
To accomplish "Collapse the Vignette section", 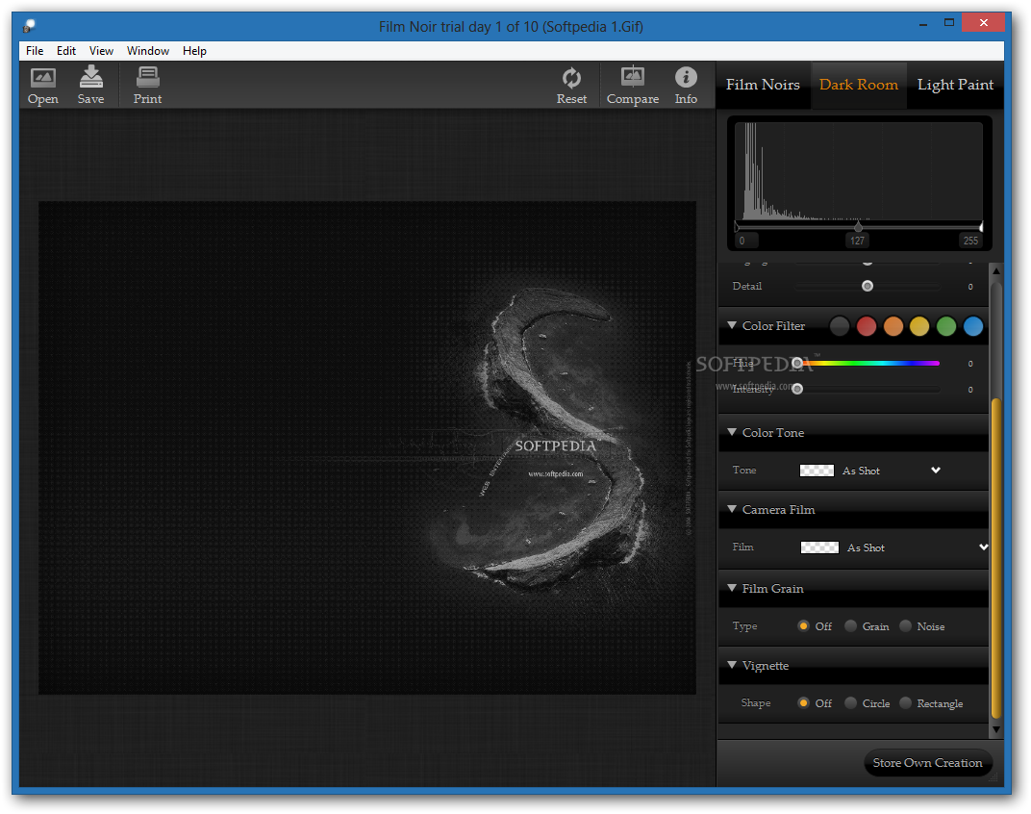I will point(732,665).
